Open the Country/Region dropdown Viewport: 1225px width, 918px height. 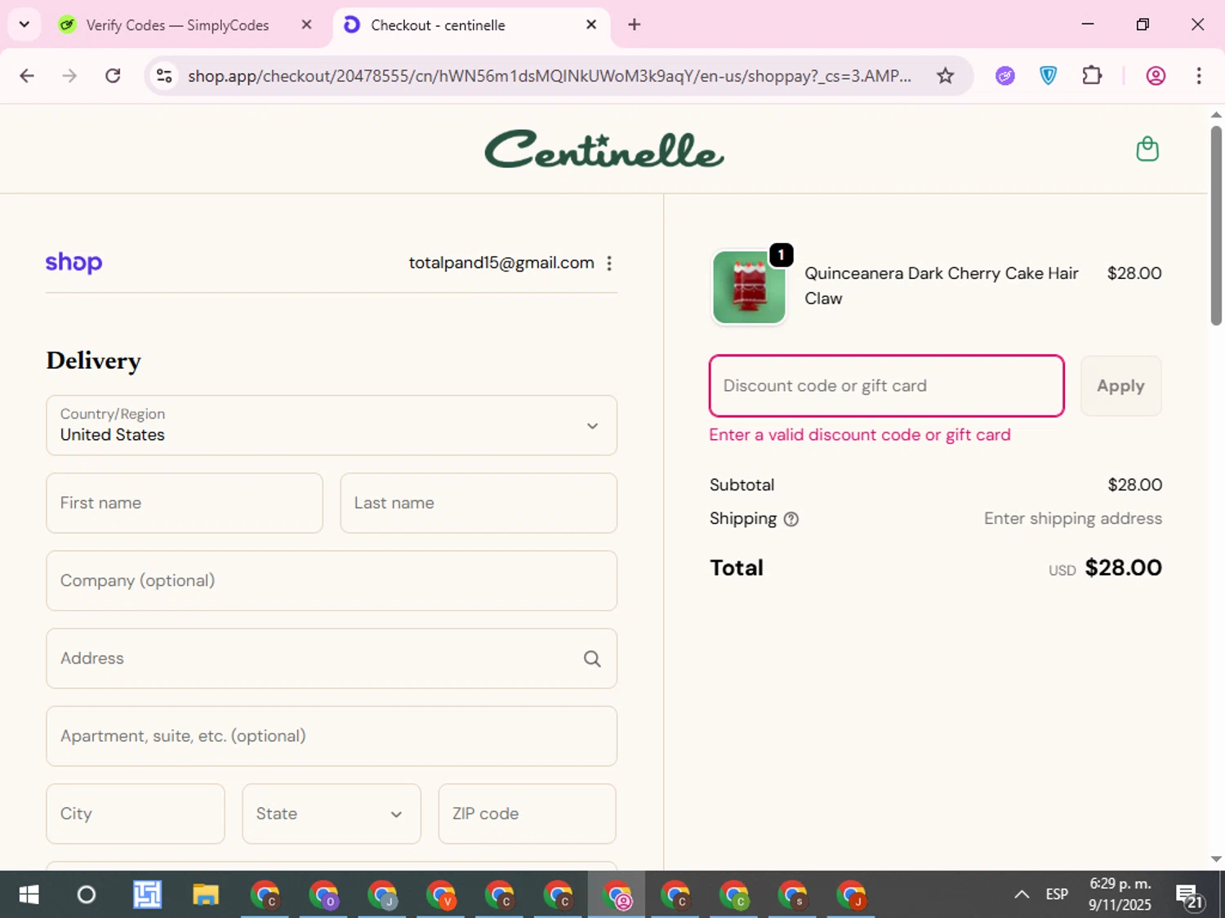click(332, 425)
